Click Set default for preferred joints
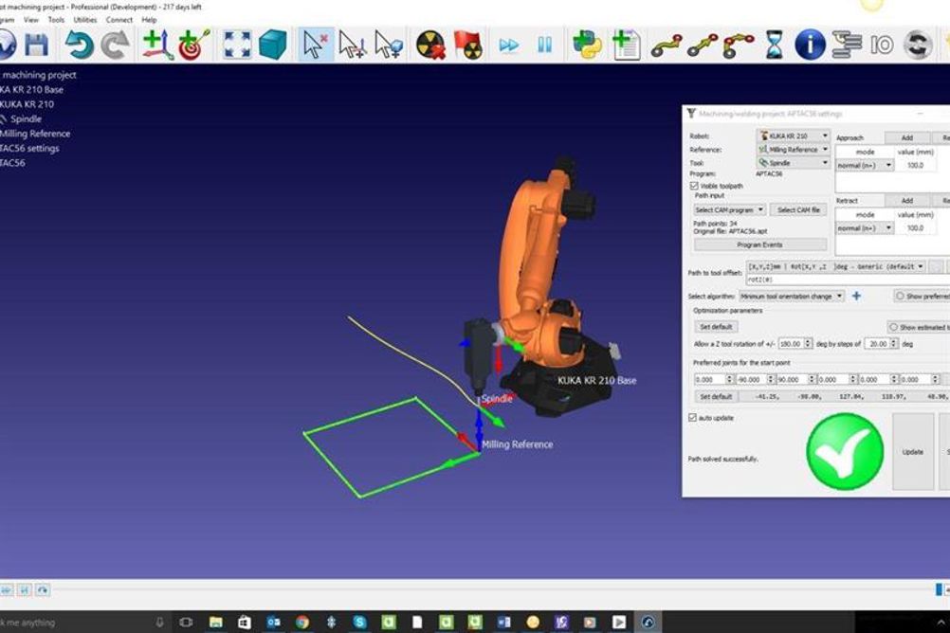 tap(716, 397)
